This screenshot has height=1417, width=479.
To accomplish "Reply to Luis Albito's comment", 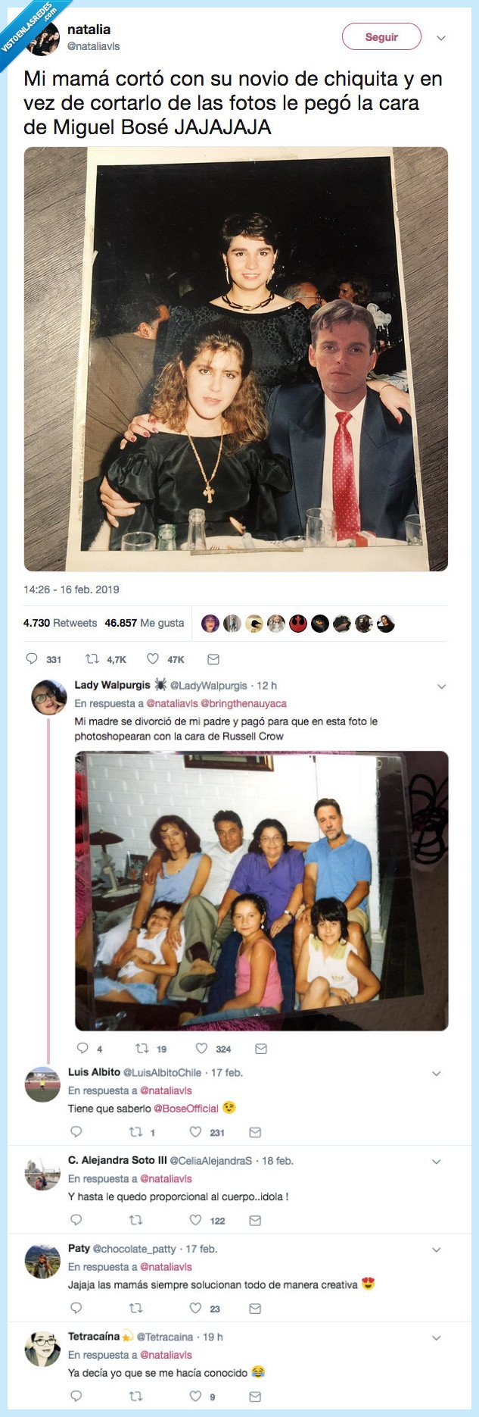I will (x=76, y=1132).
